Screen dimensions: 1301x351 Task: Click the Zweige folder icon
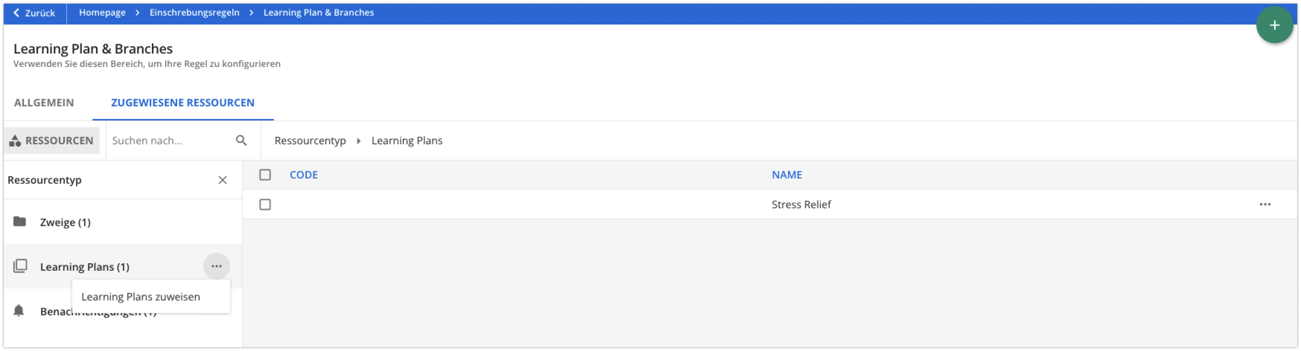(x=20, y=221)
